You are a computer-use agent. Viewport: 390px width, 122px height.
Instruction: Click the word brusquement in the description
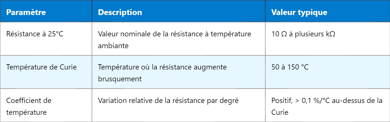120,79
